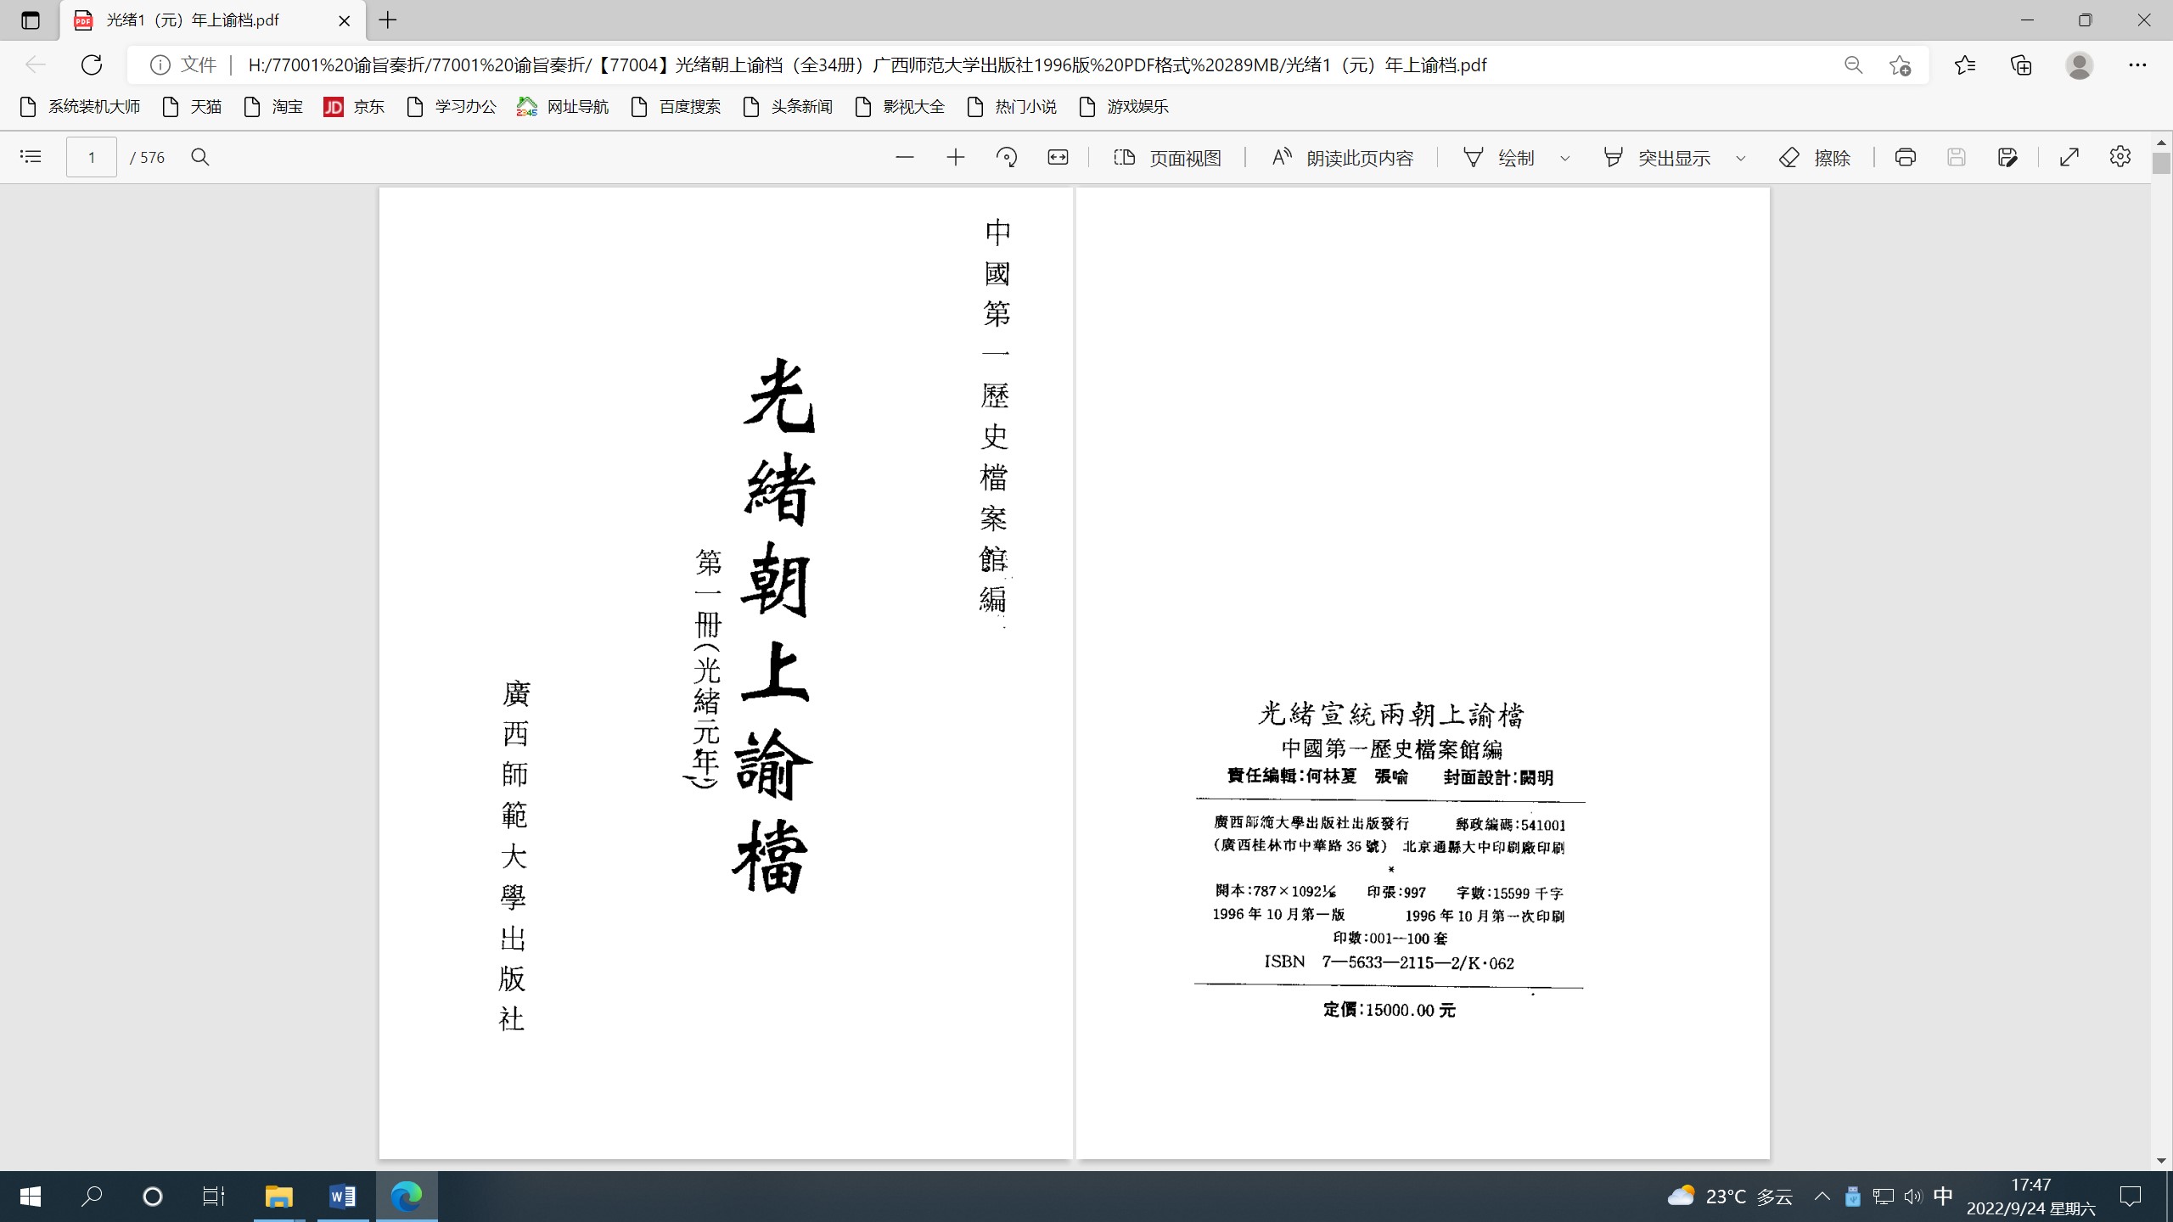Click the vertical scrollbar up arrow
The width and height of the screenshot is (2173, 1222).
(2161, 142)
